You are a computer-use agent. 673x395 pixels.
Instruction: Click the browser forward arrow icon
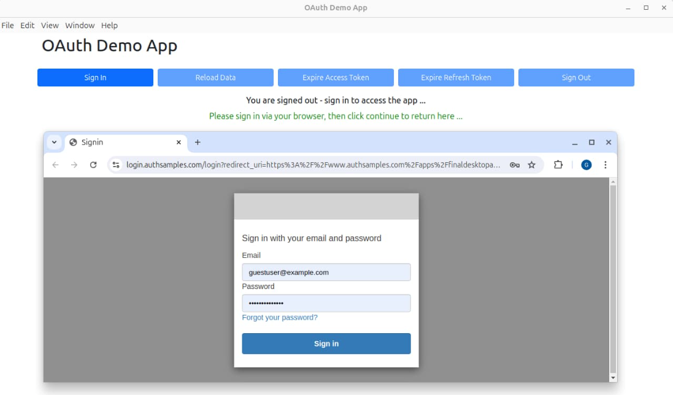[74, 165]
